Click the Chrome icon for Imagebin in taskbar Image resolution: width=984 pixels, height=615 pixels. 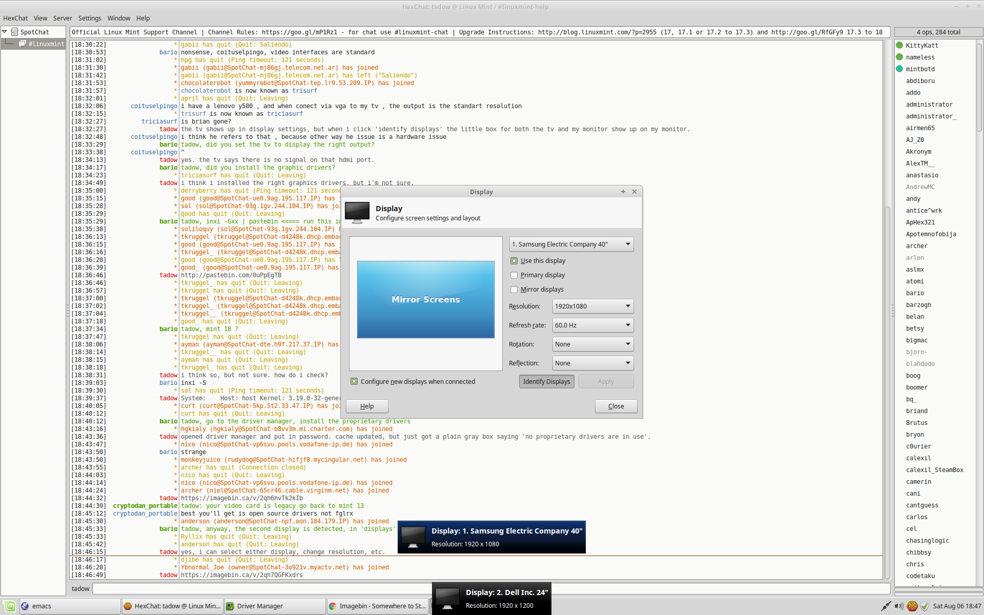333,606
